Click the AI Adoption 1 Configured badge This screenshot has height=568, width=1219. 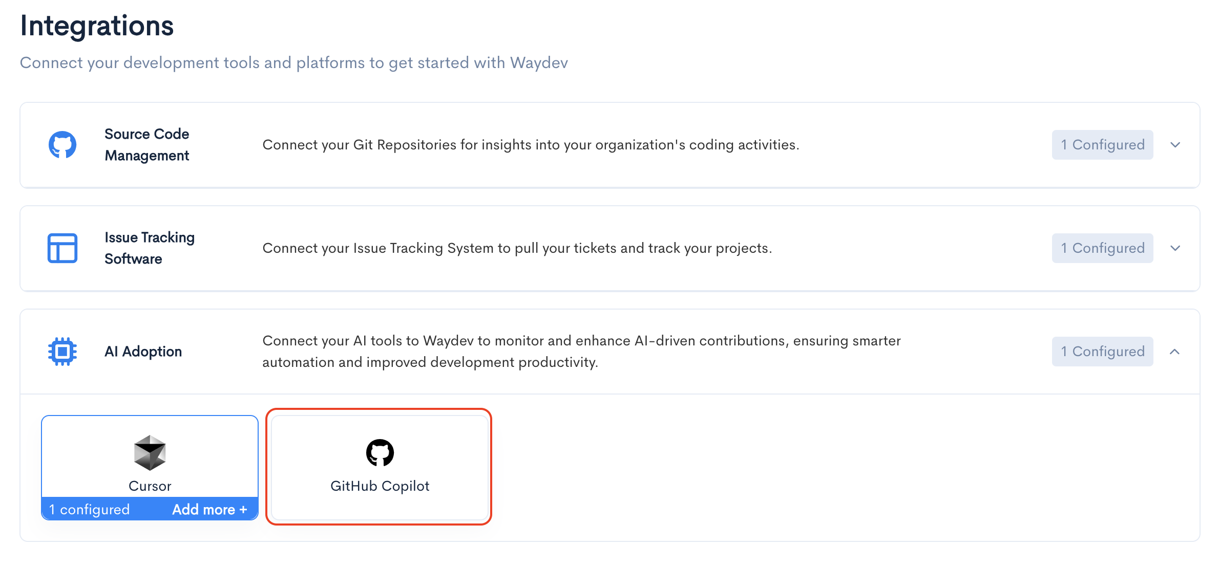(x=1102, y=352)
